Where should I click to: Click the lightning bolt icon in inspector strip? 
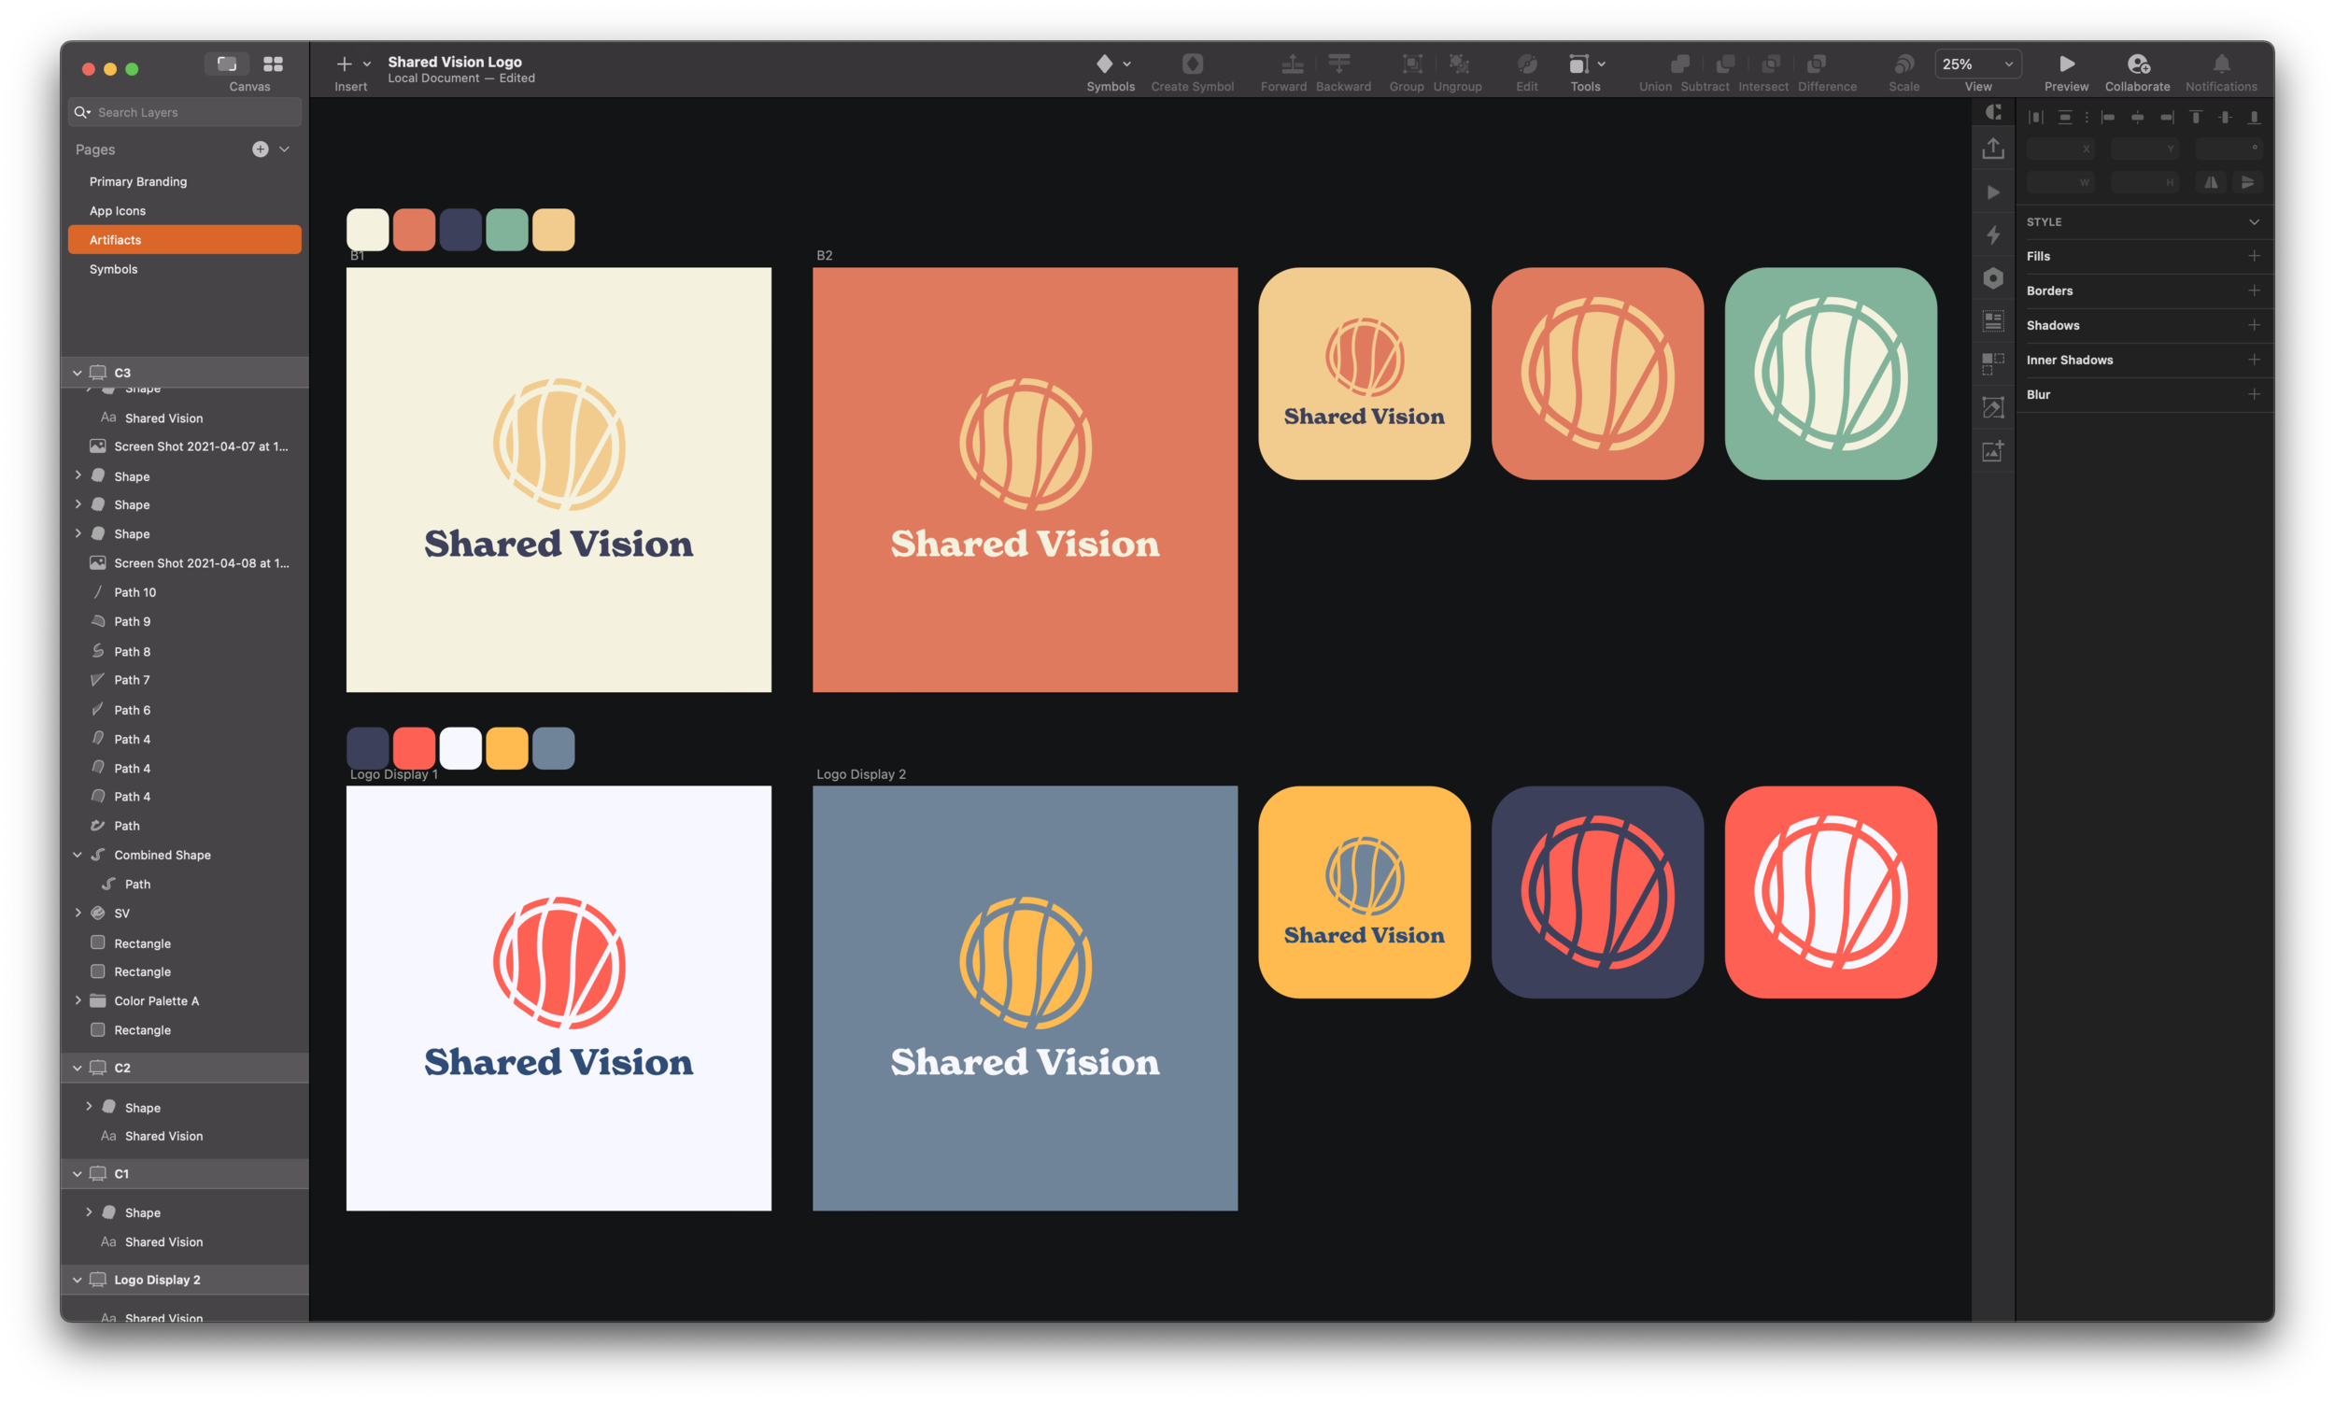coord(1993,234)
